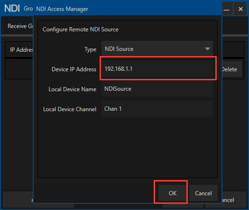Click the Type label

tap(91, 49)
